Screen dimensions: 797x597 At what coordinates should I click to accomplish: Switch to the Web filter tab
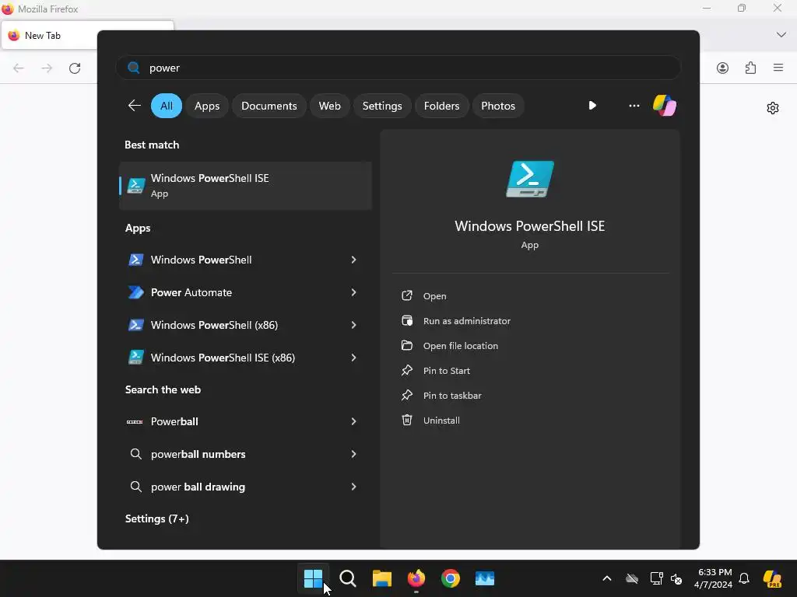pos(329,106)
